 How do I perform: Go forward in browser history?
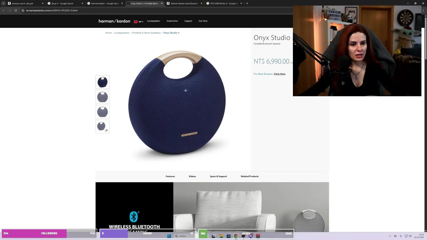9,10
